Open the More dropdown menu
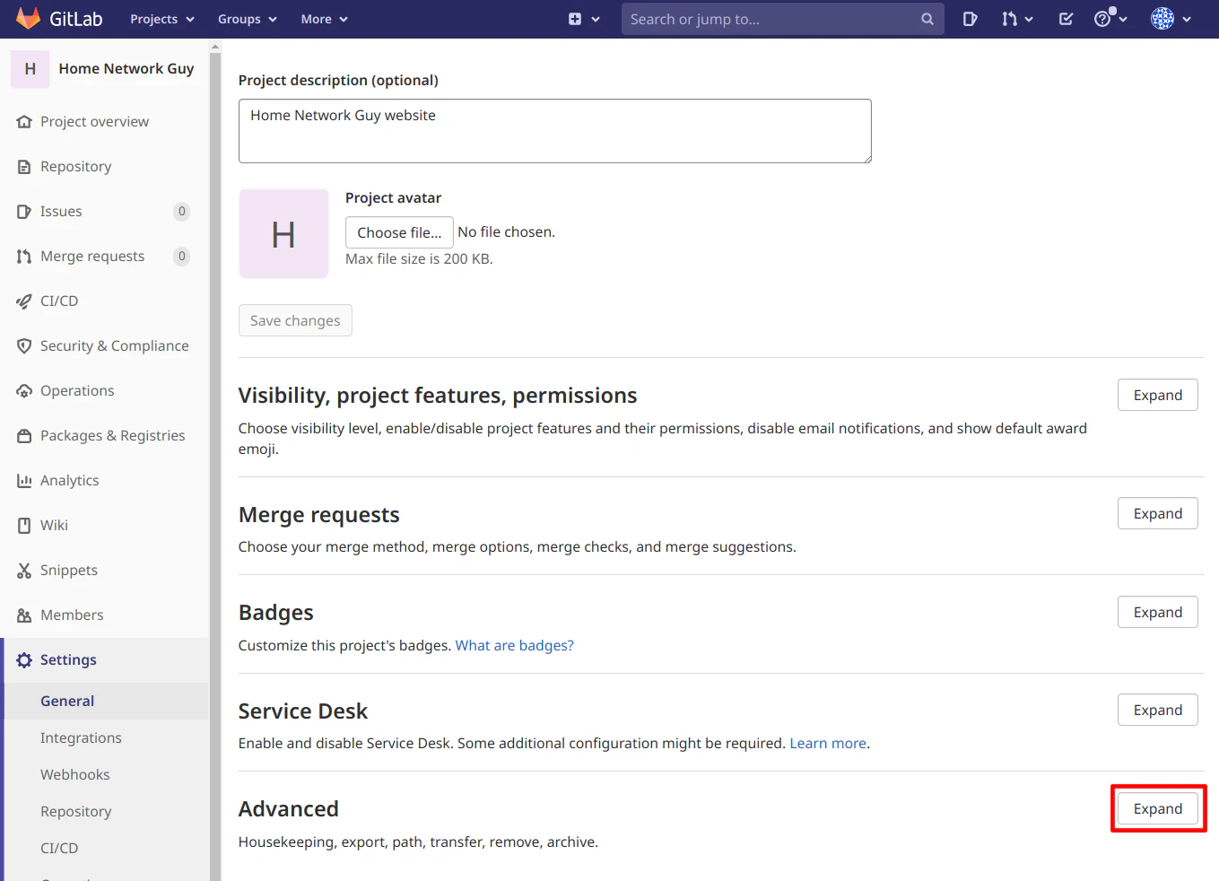The width and height of the screenshot is (1219, 881). 325,19
